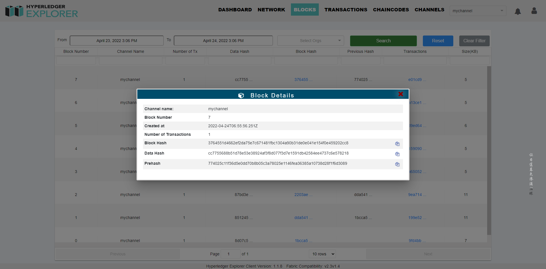Close the Block Details dialog

(x=401, y=94)
